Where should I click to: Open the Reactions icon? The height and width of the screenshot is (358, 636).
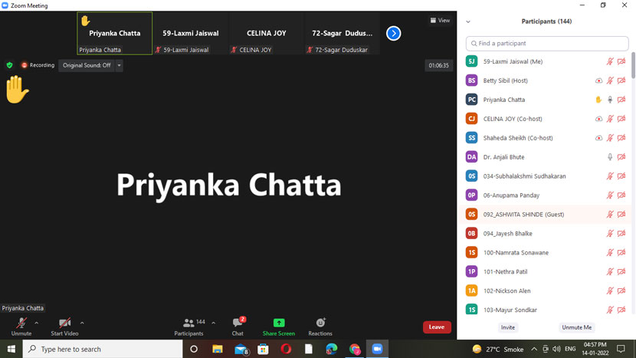click(320, 324)
